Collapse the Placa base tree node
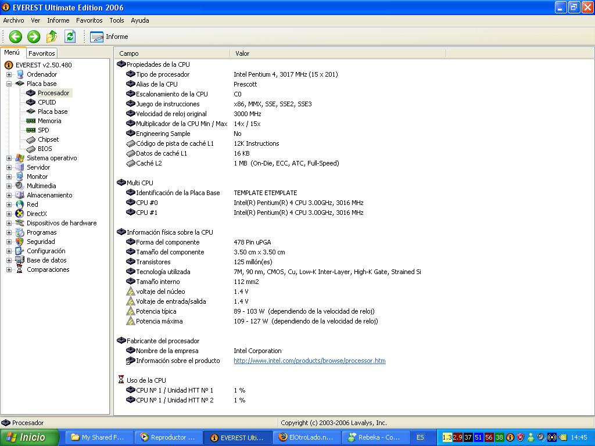This screenshot has height=446, width=595. tap(9, 84)
